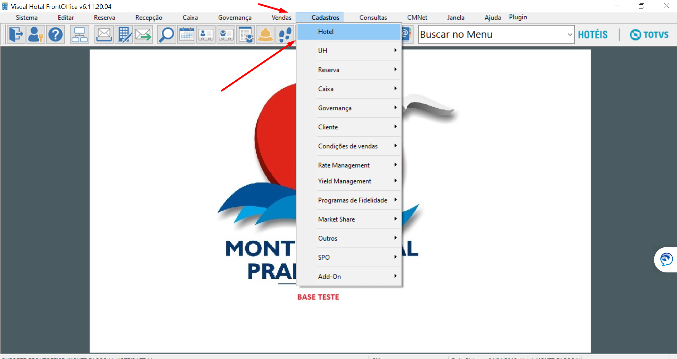Expand the Yield Management submenu
677x359 pixels.
(349, 181)
